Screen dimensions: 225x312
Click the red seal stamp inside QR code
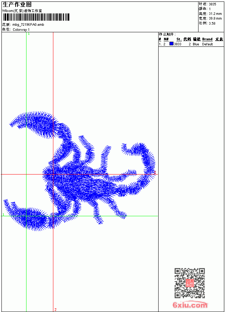coord(189,283)
